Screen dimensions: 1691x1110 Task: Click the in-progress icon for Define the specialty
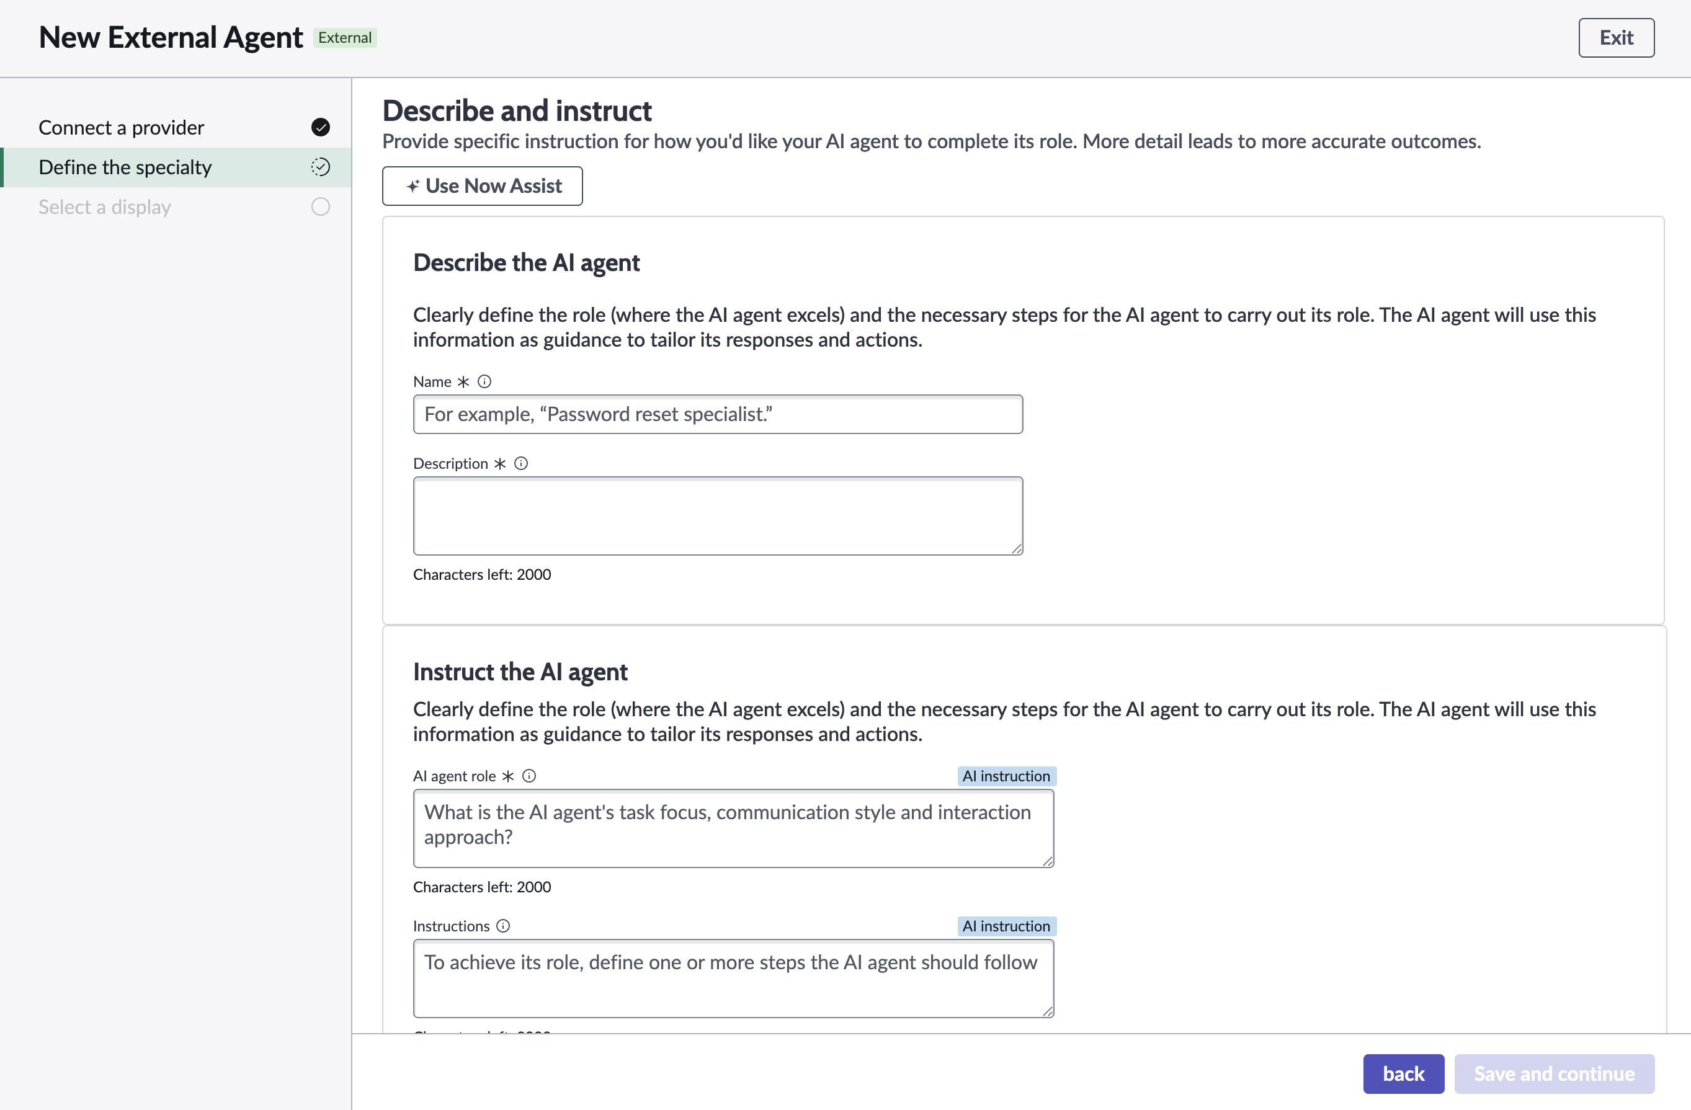(321, 167)
